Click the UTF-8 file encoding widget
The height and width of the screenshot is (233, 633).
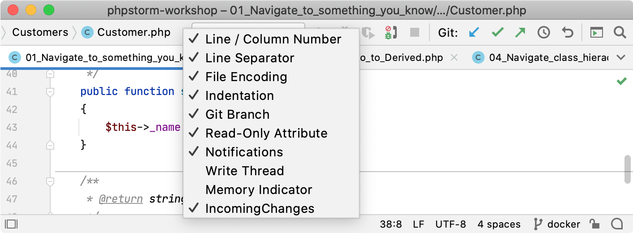coord(451,224)
